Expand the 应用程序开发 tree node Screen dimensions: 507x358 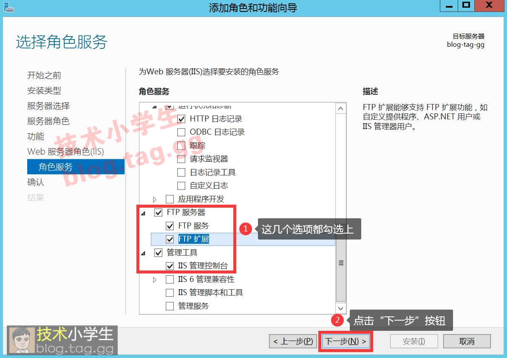pyautogui.click(x=155, y=199)
